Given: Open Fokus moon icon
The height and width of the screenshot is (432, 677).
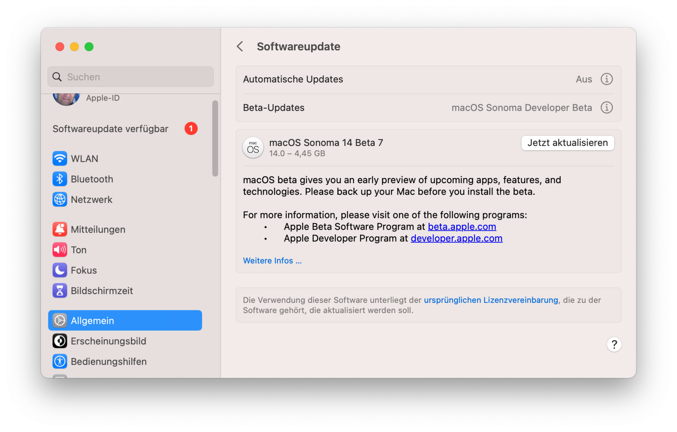Looking at the screenshot, I should (60, 270).
